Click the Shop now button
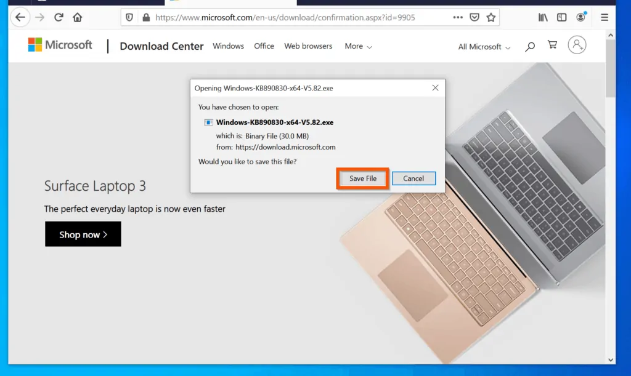This screenshot has height=376, width=631. pyautogui.click(x=83, y=234)
